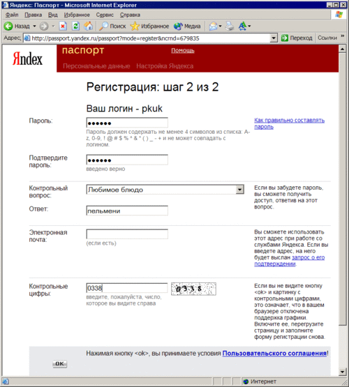349x387 pixels.
Task: Submit the form with the OK button
Action: pyautogui.click(x=60, y=364)
